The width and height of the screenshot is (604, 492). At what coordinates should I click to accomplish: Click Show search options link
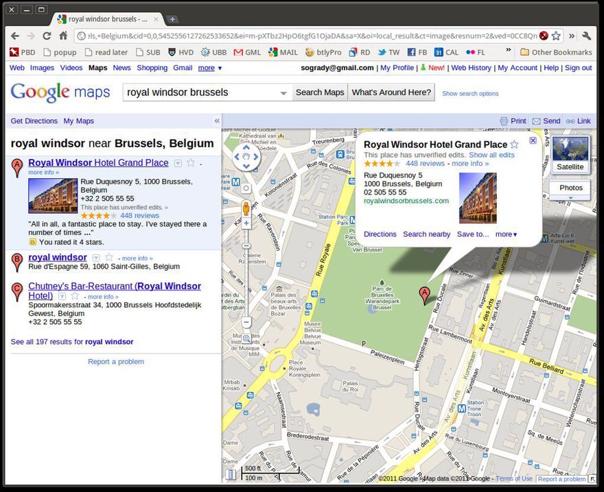[x=470, y=93]
